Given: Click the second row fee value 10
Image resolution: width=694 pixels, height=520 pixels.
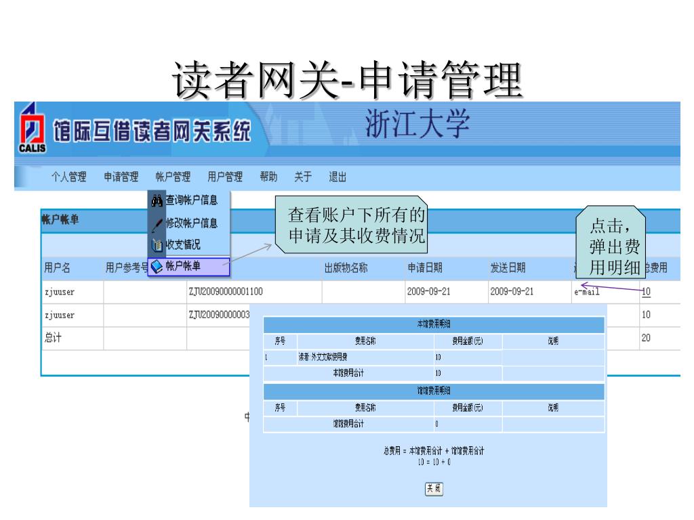Looking at the screenshot, I should pyautogui.click(x=646, y=315).
